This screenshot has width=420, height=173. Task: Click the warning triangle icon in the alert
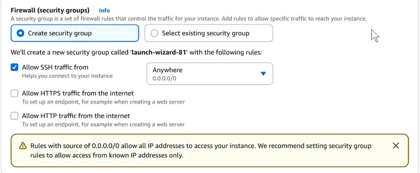[23, 146]
